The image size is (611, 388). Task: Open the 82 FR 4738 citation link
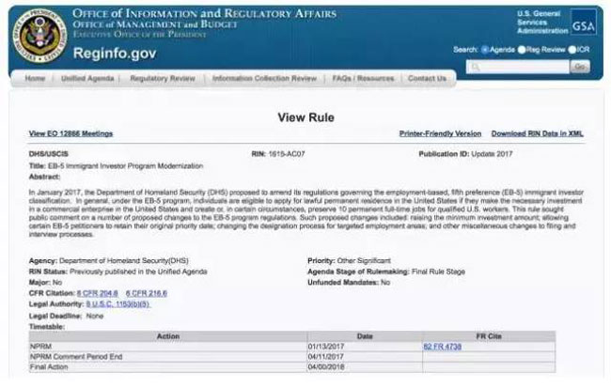point(444,347)
